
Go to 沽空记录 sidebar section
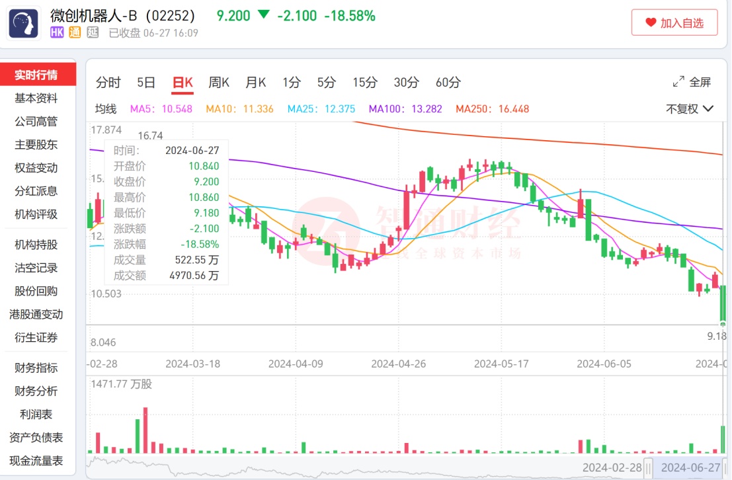tap(36, 268)
